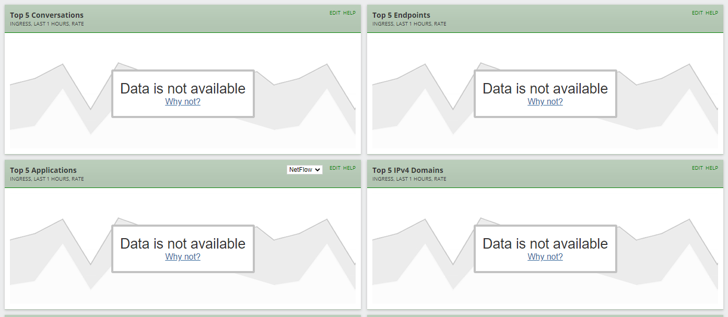Select the Top 5 Conversations widget title
The width and height of the screenshot is (728, 317).
point(46,15)
